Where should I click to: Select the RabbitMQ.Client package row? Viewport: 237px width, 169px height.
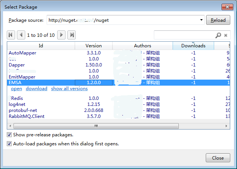click(118, 116)
